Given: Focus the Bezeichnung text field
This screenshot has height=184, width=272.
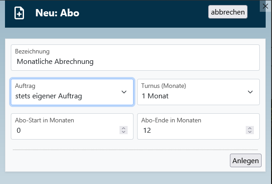Looking at the screenshot, I should (x=135, y=61).
